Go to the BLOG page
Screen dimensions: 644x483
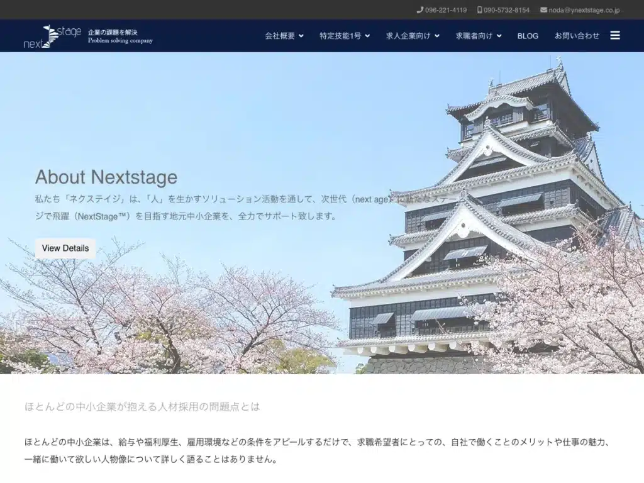[x=528, y=36]
